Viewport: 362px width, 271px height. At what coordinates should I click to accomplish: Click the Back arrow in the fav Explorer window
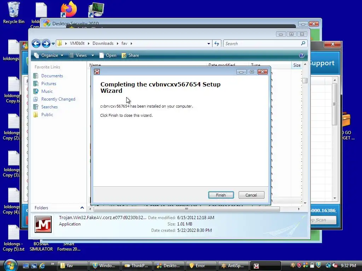click(36, 43)
